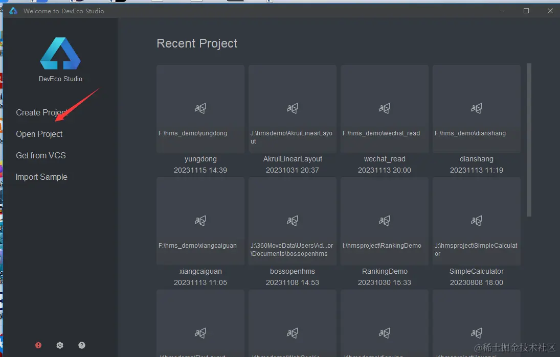Choose Import Sample in the sidebar
560x357 pixels.
tap(41, 177)
